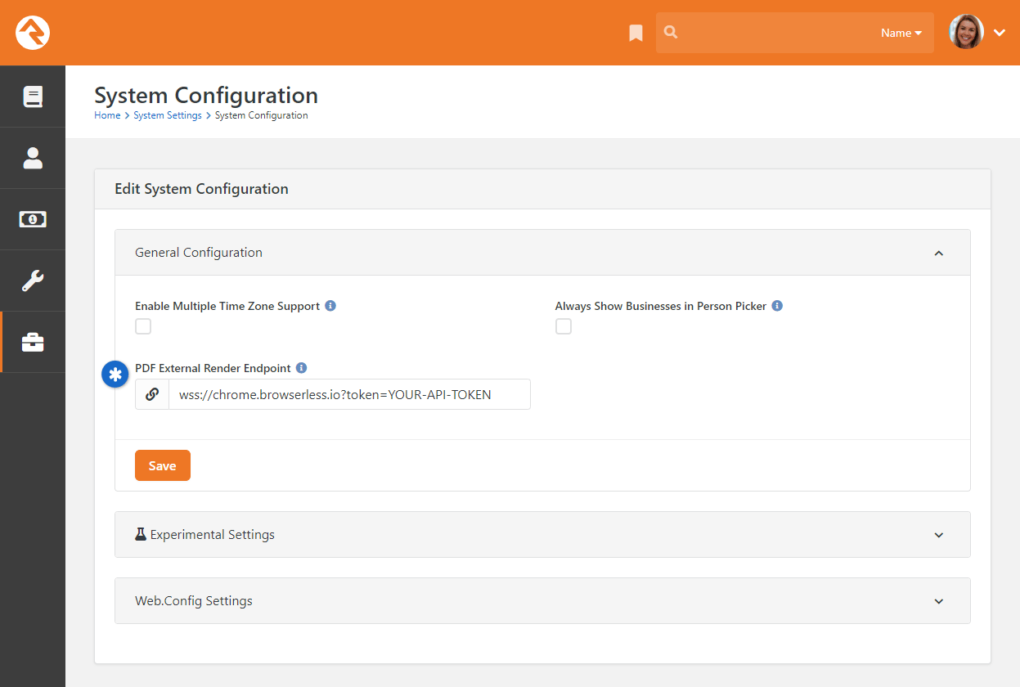Open the Intranet book sidebar icon
Viewport: 1020px width, 687px height.
[33, 97]
